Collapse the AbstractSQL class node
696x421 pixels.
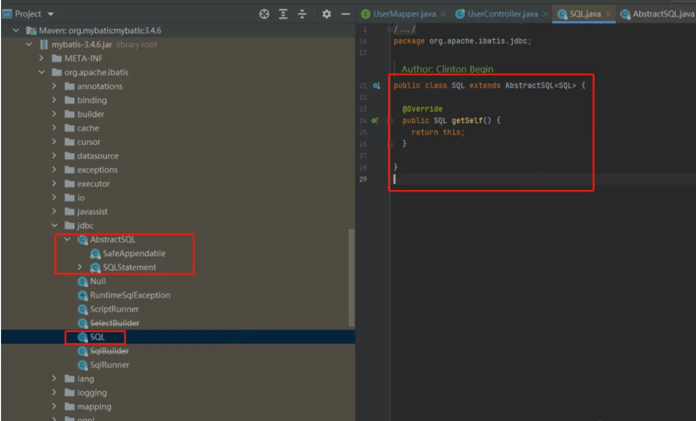(67, 239)
